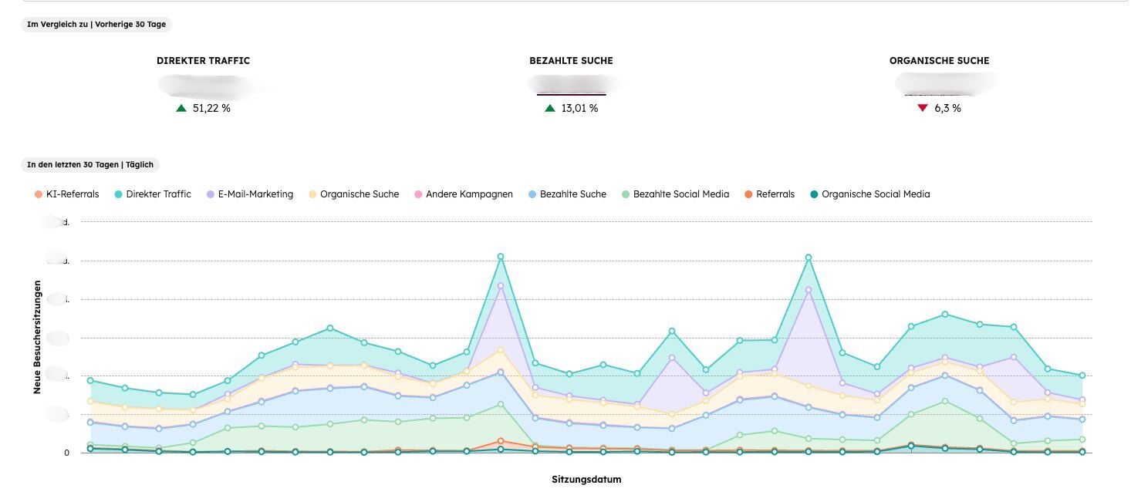Click the KI-Referrals legend dot
This screenshot has width=1131, height=502.
[37, 194]
